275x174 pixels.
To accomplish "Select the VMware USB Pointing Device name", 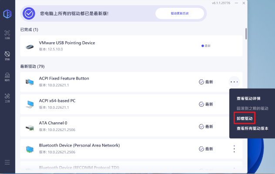I will pos(67,43).
